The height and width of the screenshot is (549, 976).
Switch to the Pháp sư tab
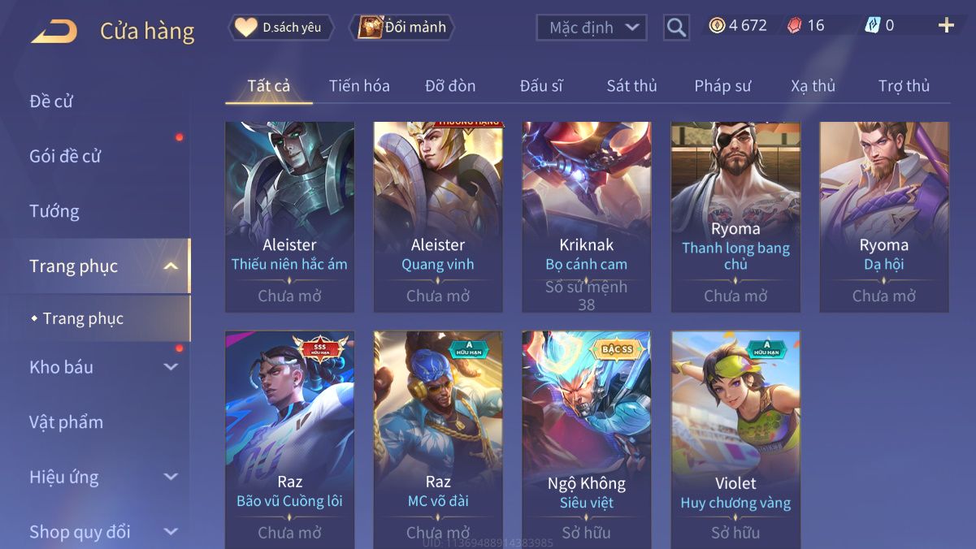click(722, 86)
